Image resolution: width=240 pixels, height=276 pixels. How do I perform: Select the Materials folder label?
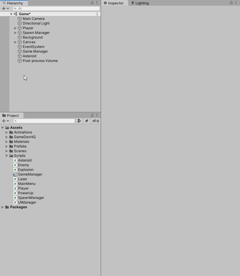click(x=22, y=142)
